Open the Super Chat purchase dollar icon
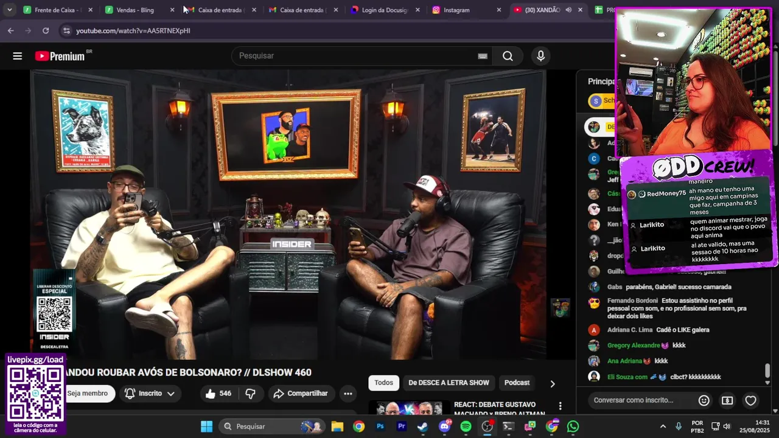 [x=727, y=400]
